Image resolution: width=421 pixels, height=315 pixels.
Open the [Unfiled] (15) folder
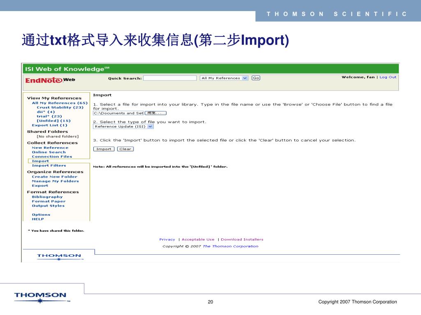coord(53,121)
